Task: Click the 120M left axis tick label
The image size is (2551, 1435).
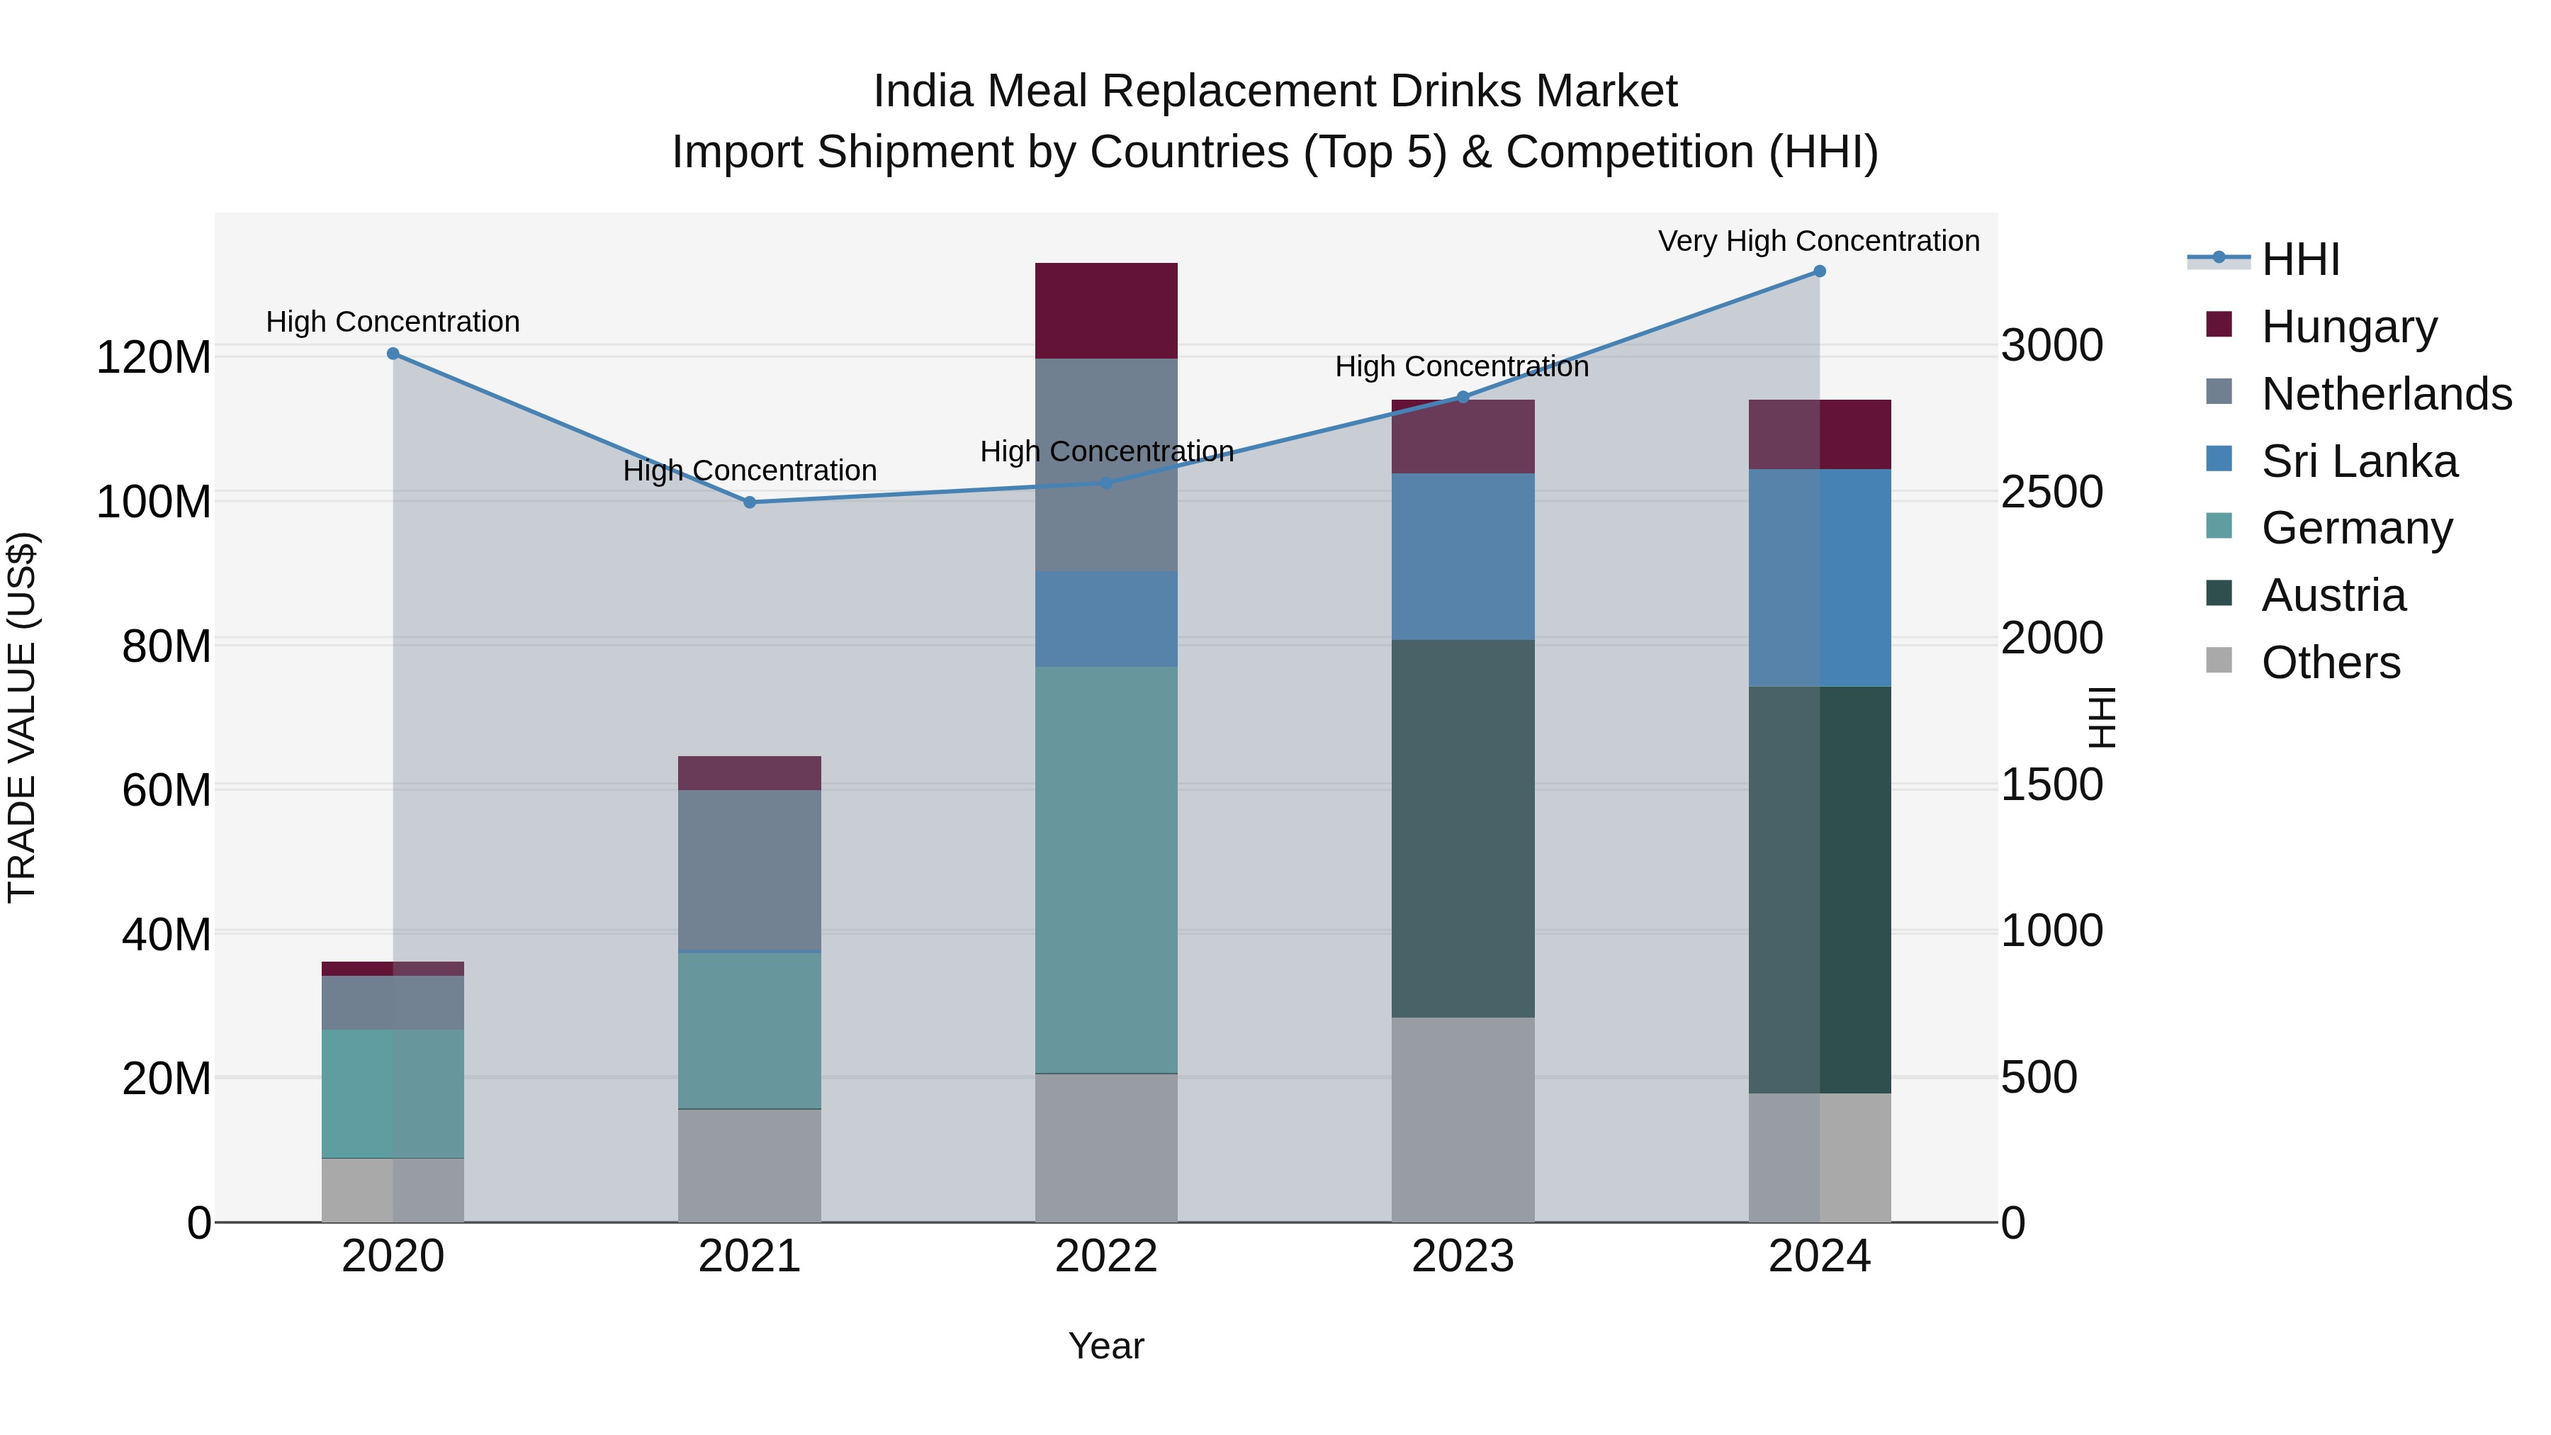Action: 154,358
